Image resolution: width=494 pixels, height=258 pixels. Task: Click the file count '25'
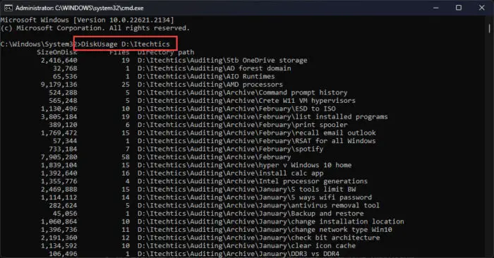coord(126,85)
